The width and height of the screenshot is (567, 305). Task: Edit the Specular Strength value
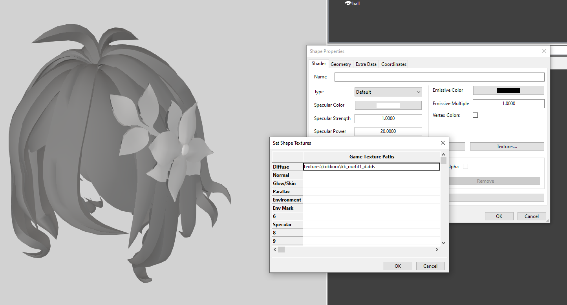[388, 118]
